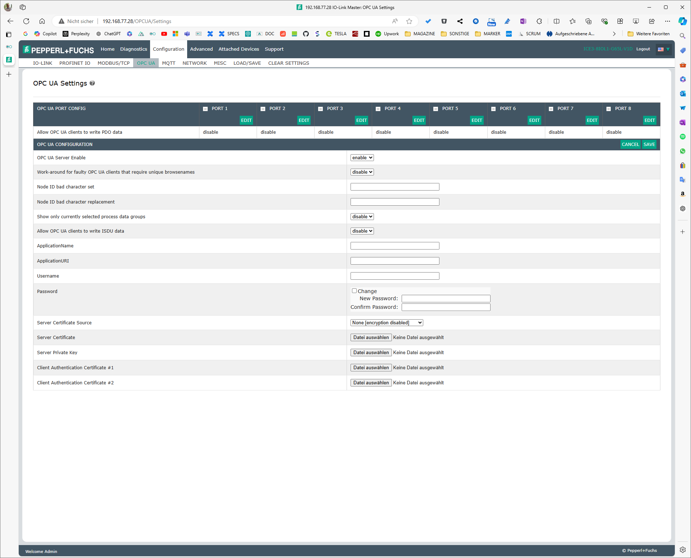This screenshot has width=691, height=558.
Task: Choose file for Server Private Key
Action: (x=371, y=353)
